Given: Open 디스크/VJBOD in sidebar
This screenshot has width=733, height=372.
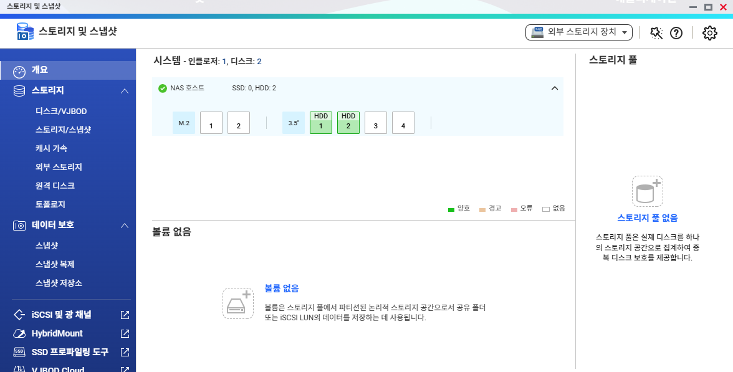Looking at the screenshot, I should click(61, 111).
